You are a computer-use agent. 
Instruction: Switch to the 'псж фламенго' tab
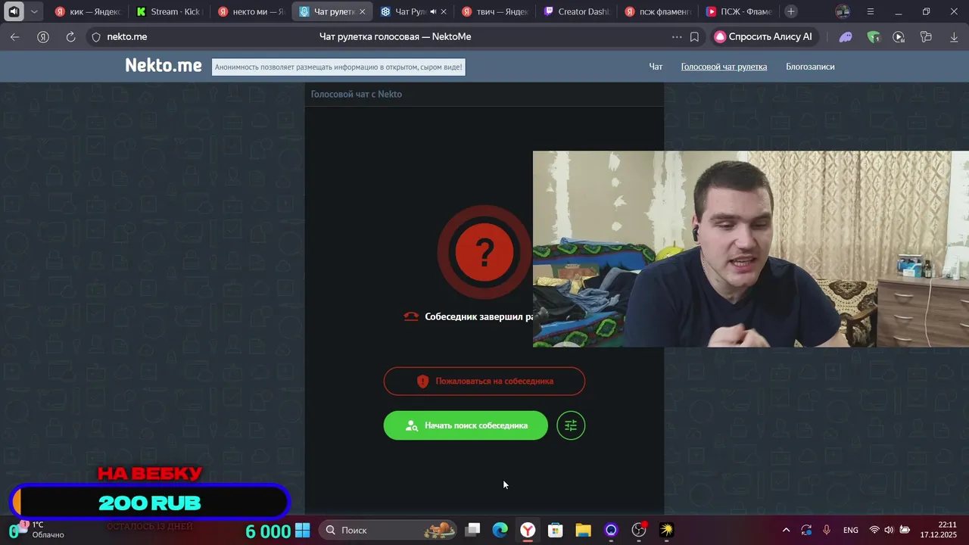point(659,11)
